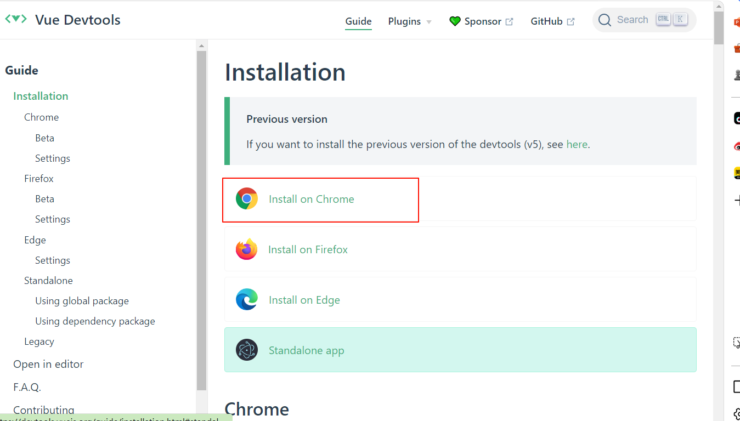Viewport: 740px width, 421px height.
Task: Select Installation in the sidebar
Action: [x=41, y=96]
